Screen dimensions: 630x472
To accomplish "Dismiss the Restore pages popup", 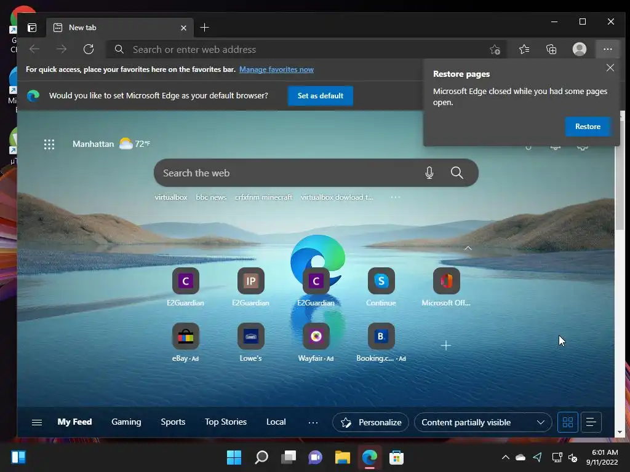I will pos(610,68).
